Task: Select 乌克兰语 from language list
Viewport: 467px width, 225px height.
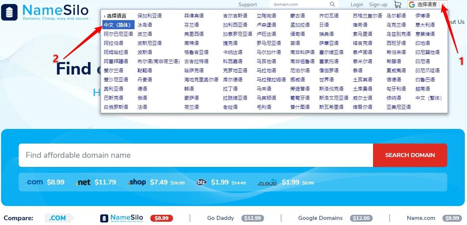Action: pyautogui.click(x=396, y=25)
